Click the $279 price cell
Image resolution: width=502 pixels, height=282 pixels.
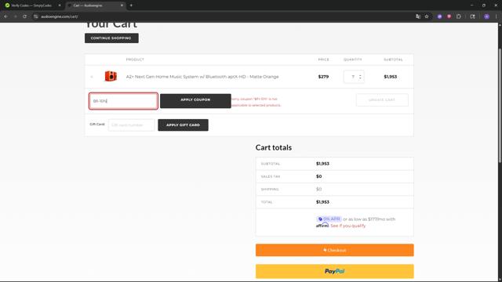tap(323, 77)
